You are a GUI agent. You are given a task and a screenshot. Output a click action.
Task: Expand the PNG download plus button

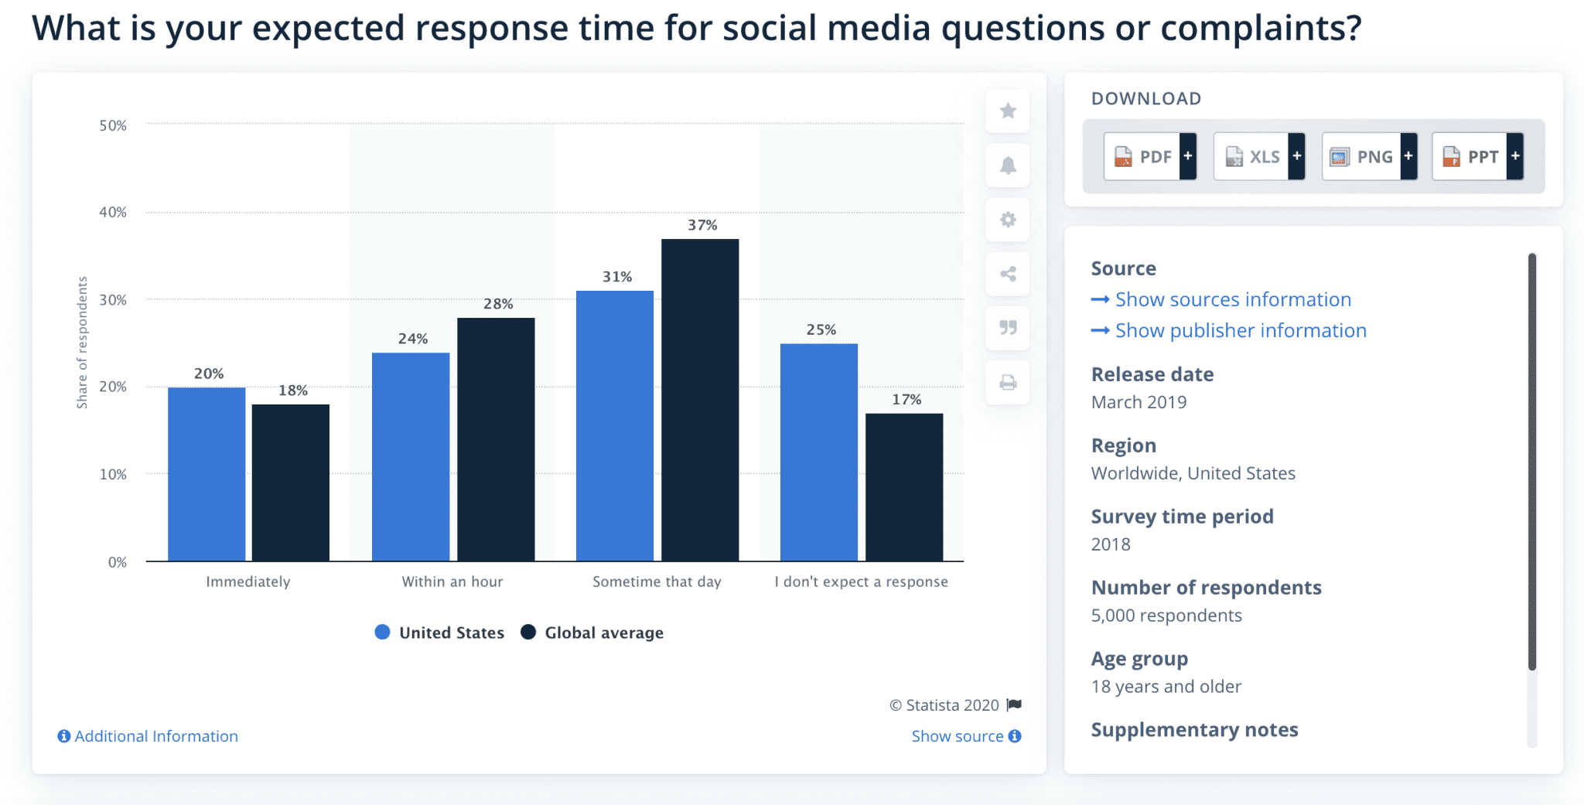point(1408,156)
